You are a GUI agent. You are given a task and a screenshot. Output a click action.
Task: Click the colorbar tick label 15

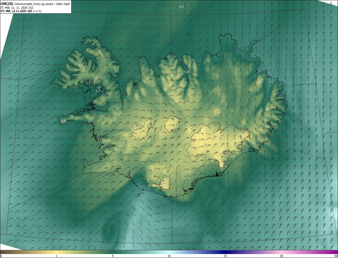pyautogui.click(x=225, y=256)
